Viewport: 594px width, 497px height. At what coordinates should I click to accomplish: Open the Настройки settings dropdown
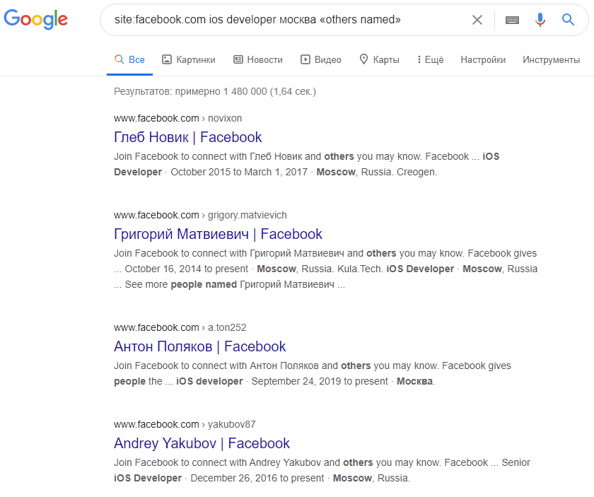click(x=483, y=59)
